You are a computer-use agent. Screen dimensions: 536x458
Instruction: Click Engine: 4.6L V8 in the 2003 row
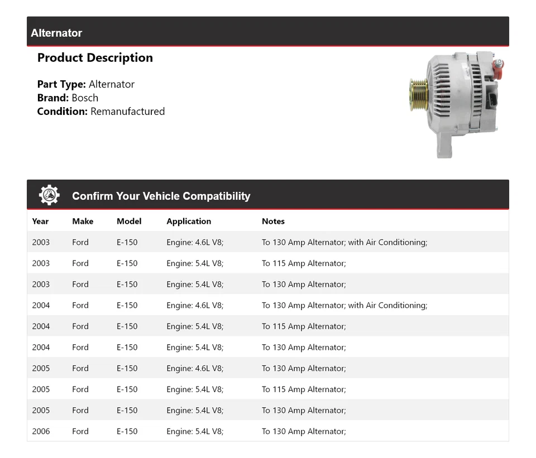click(x=195, y=242)
